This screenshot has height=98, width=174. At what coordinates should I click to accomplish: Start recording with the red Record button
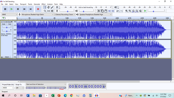point(38,9)
